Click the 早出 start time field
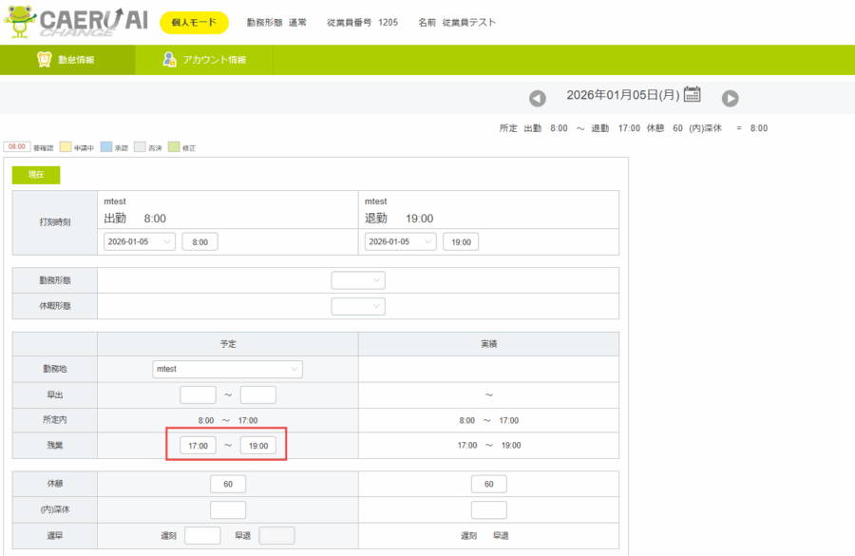Viewport: 855px width, 556px height. (x=198, y=394)
